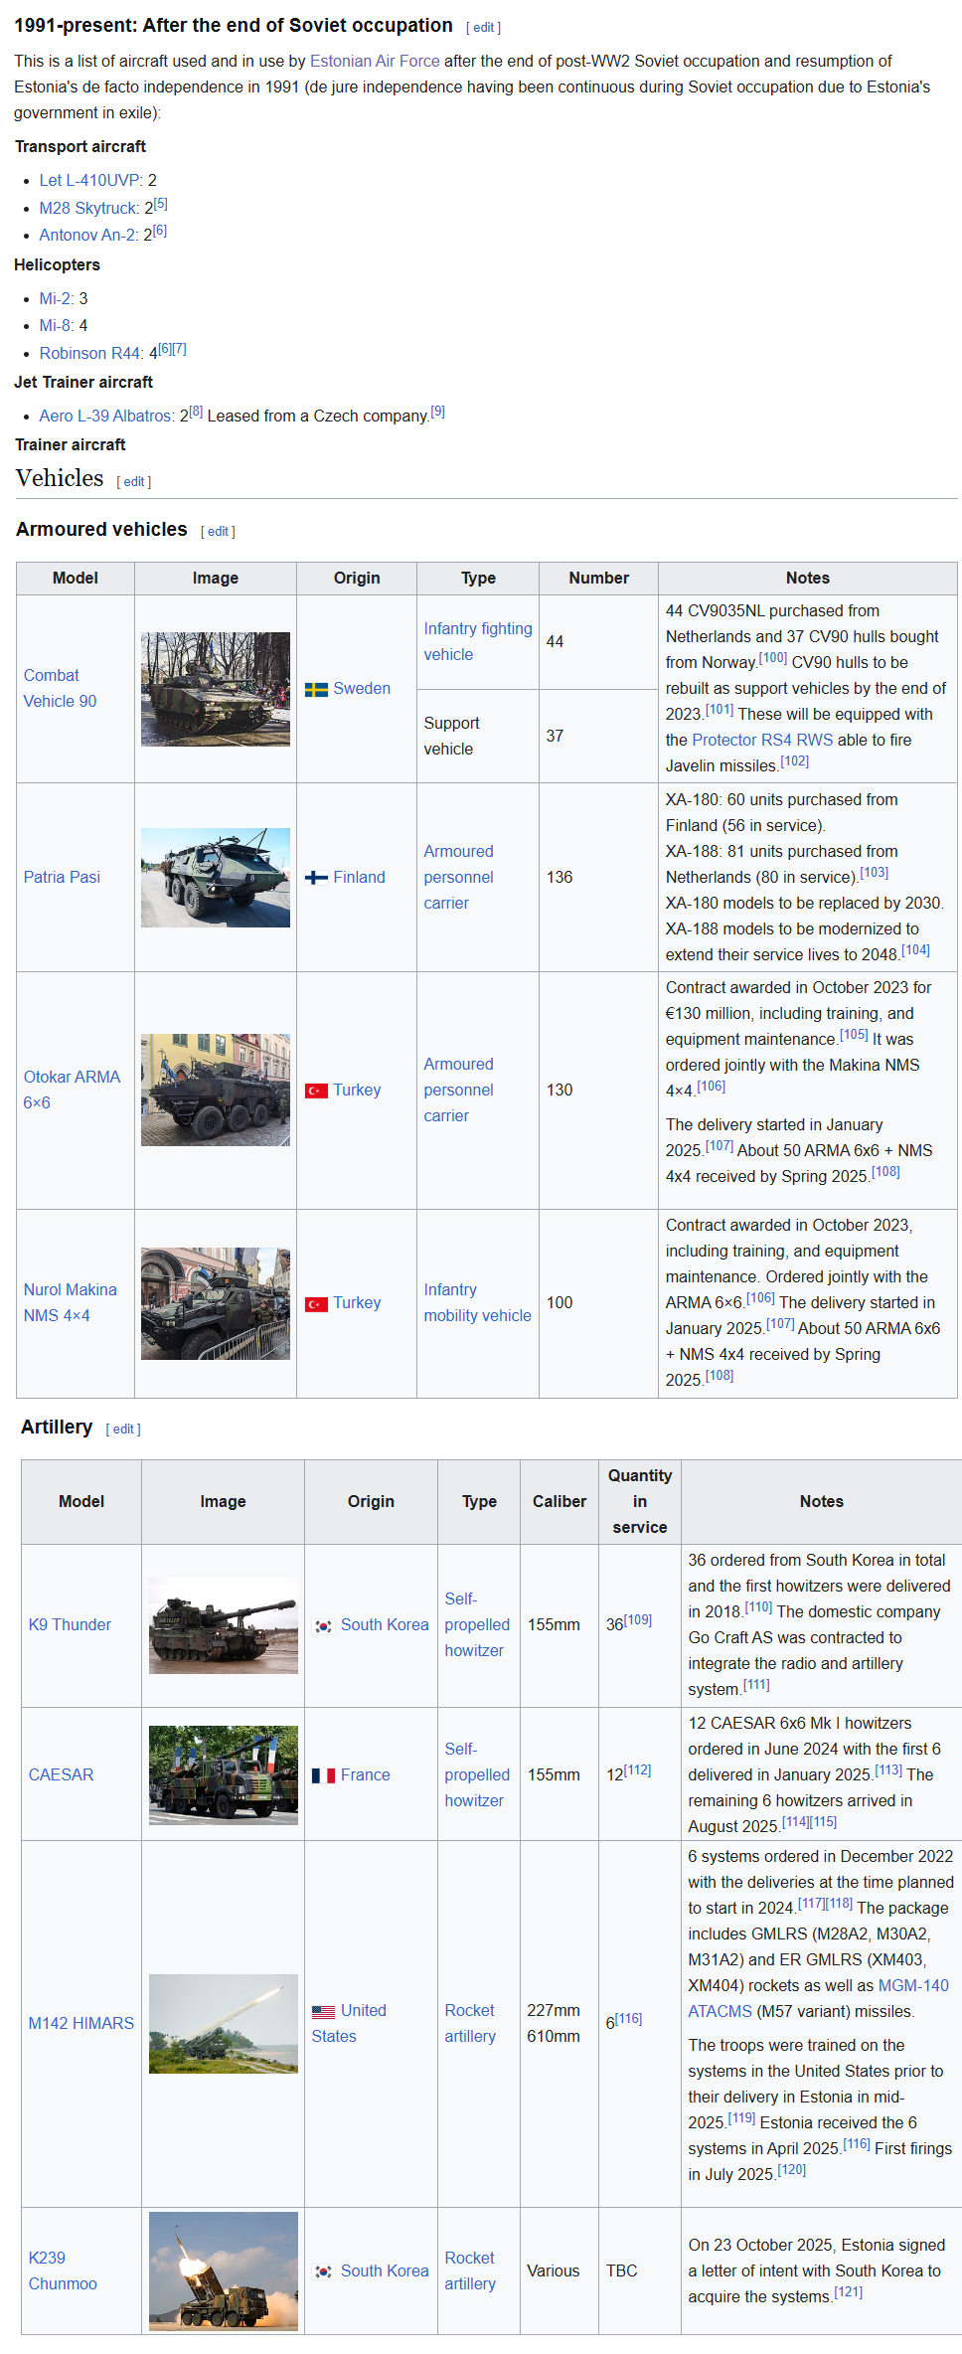Open the Combat Vehicle 90 model link
The image size is (962, 2354).
pyautogui.click(x=61, y=689)
